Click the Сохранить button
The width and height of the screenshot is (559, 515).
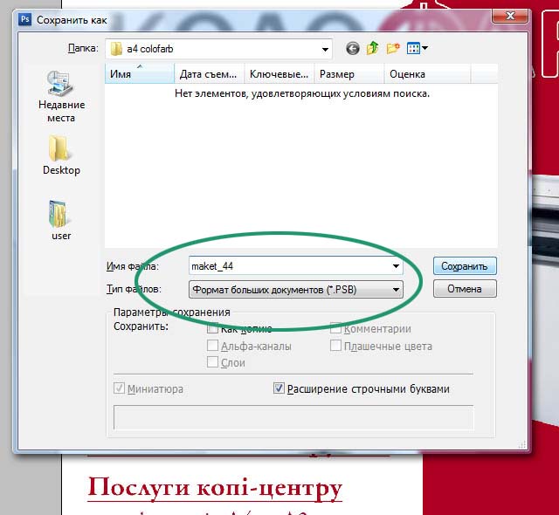click(x=465, y=266)
